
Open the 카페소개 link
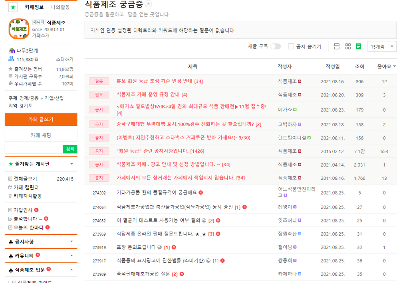click(41, 35)
